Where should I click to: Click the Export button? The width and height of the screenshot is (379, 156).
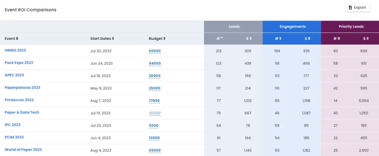[x=357, y=8]
